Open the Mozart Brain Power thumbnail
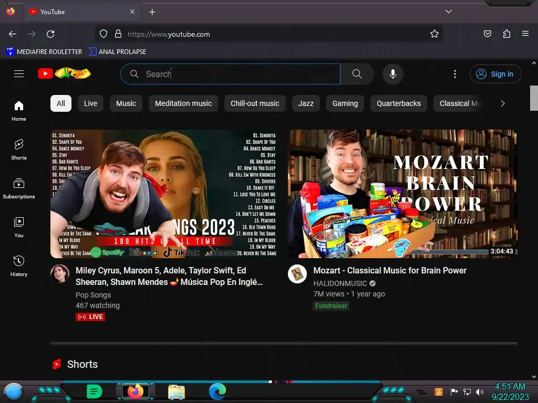538x403 pixels. click(x=402, y=194)
